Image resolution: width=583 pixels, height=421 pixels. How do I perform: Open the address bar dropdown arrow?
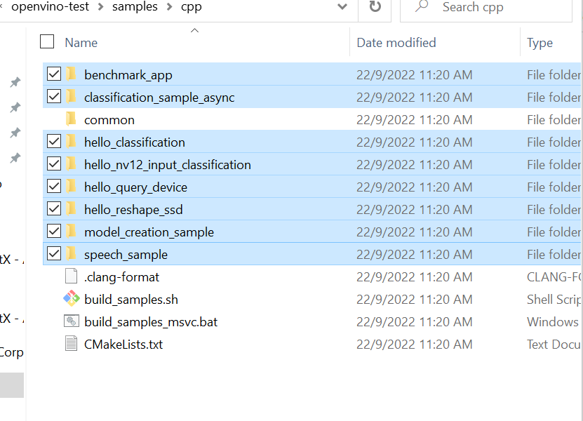342,7
